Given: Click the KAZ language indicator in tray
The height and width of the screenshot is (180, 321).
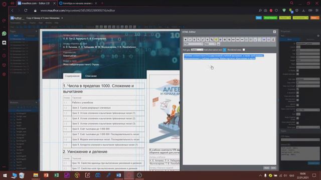Looking at the screenshot, I should coord(292,175).
